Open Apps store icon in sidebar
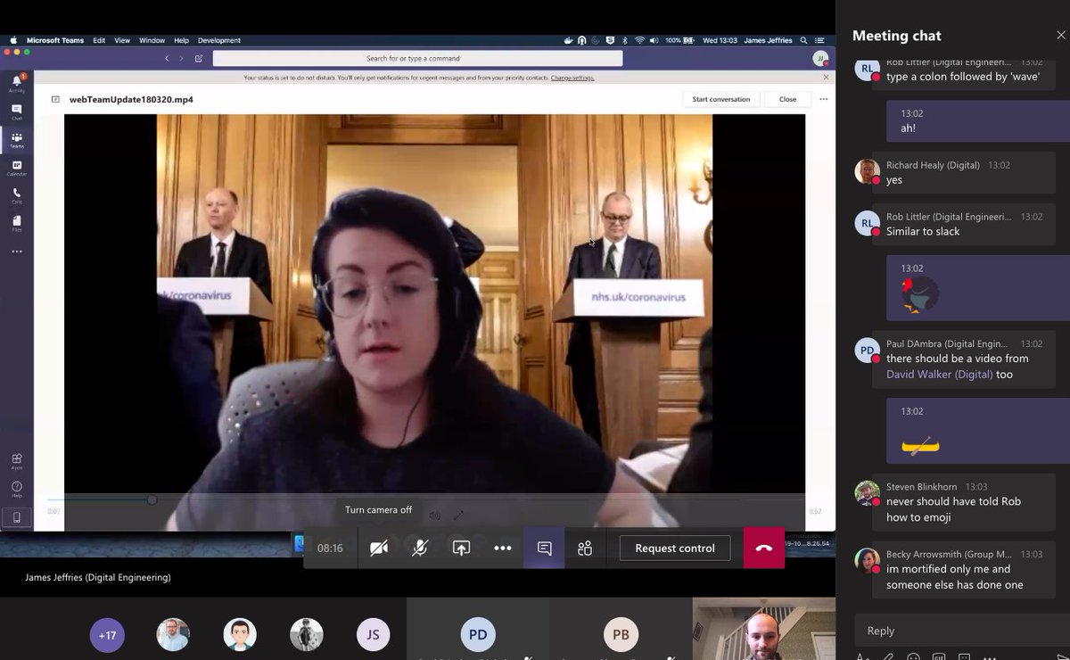This screenshot has width=1070, height=660. tap(16, 460)
